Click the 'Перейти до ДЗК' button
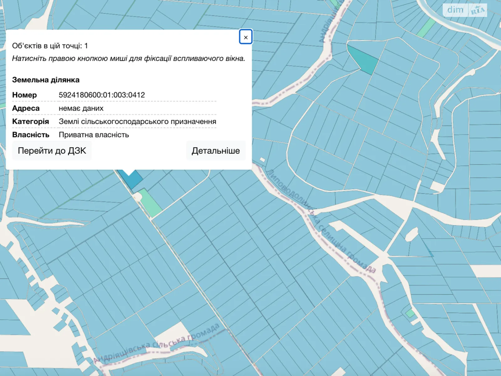The width and height of the screenshot is (501, 376). click(x=52, y=151)
